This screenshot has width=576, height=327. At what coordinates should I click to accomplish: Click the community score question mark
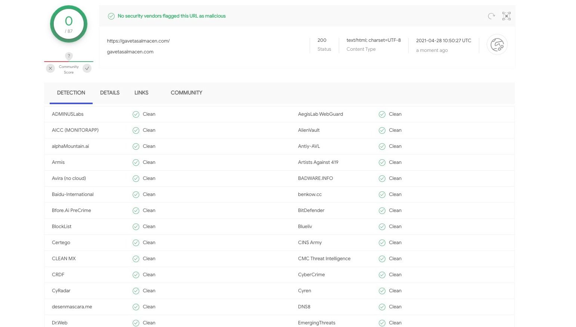[69, 56]
